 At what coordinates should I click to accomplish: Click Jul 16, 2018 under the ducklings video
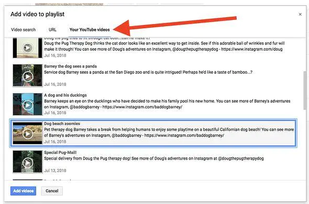pos(55,113)
